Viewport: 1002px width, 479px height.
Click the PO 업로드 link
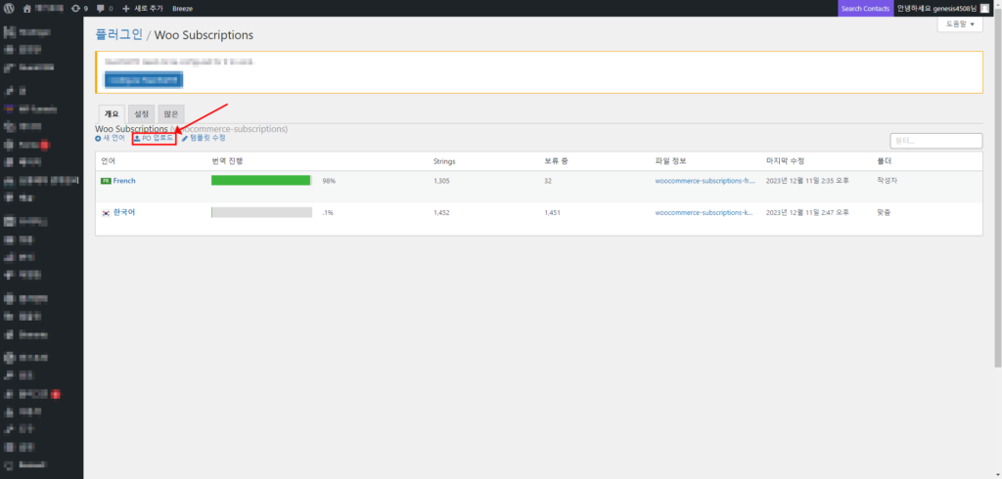pos(154,138)
